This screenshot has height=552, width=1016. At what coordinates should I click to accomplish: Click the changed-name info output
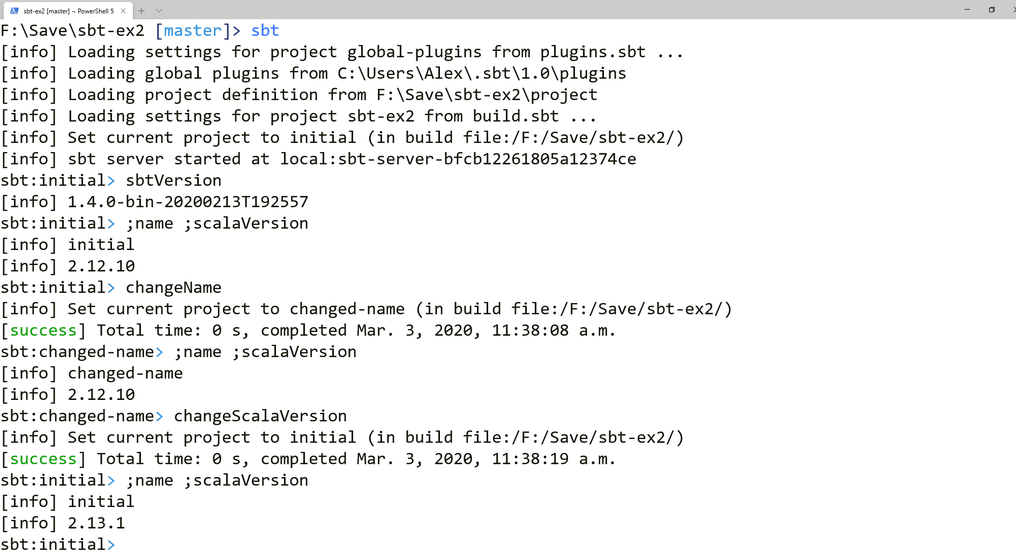124,373
